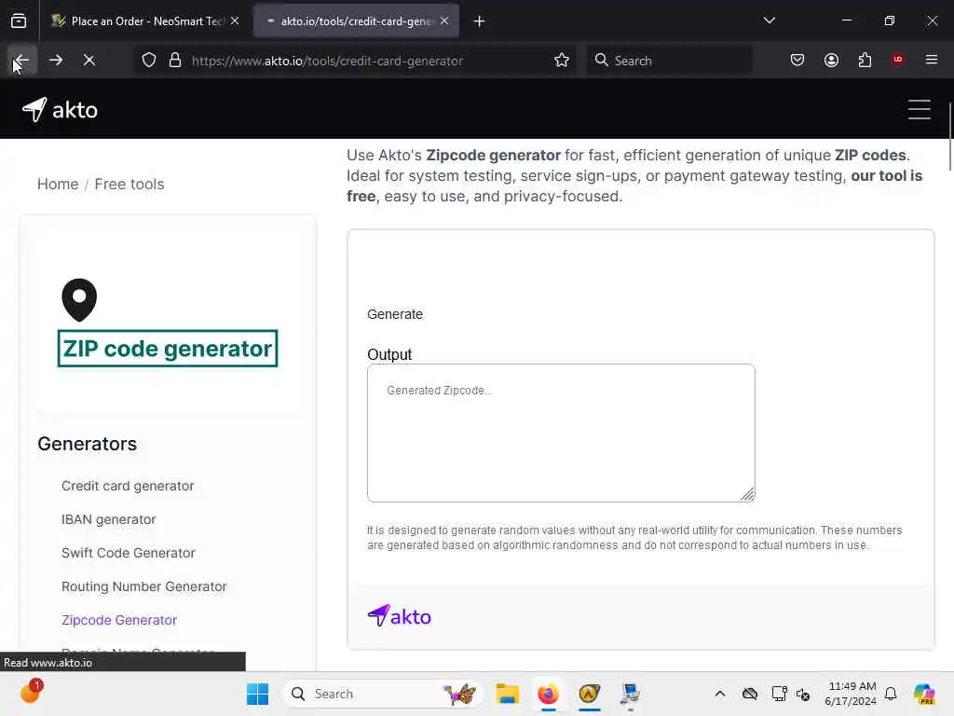
Task: Bookmark this page with the star icon
Action: (562, 61)
